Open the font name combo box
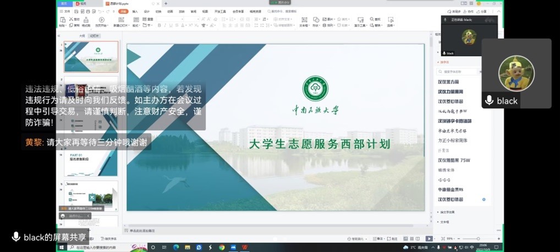Viewport: 560px width, 252px height. click(170, 19)
